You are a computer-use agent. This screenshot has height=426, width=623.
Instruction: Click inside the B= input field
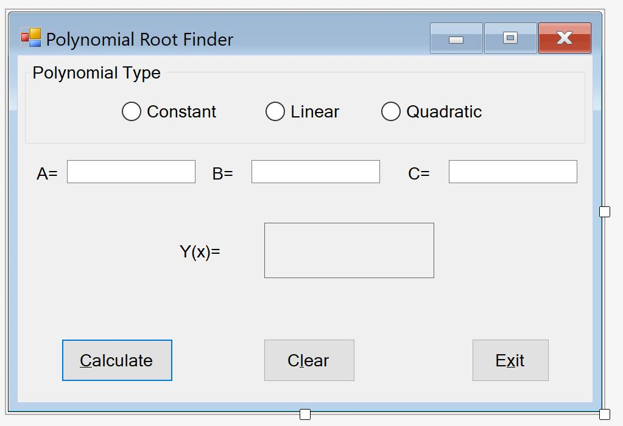pos(314,171)
